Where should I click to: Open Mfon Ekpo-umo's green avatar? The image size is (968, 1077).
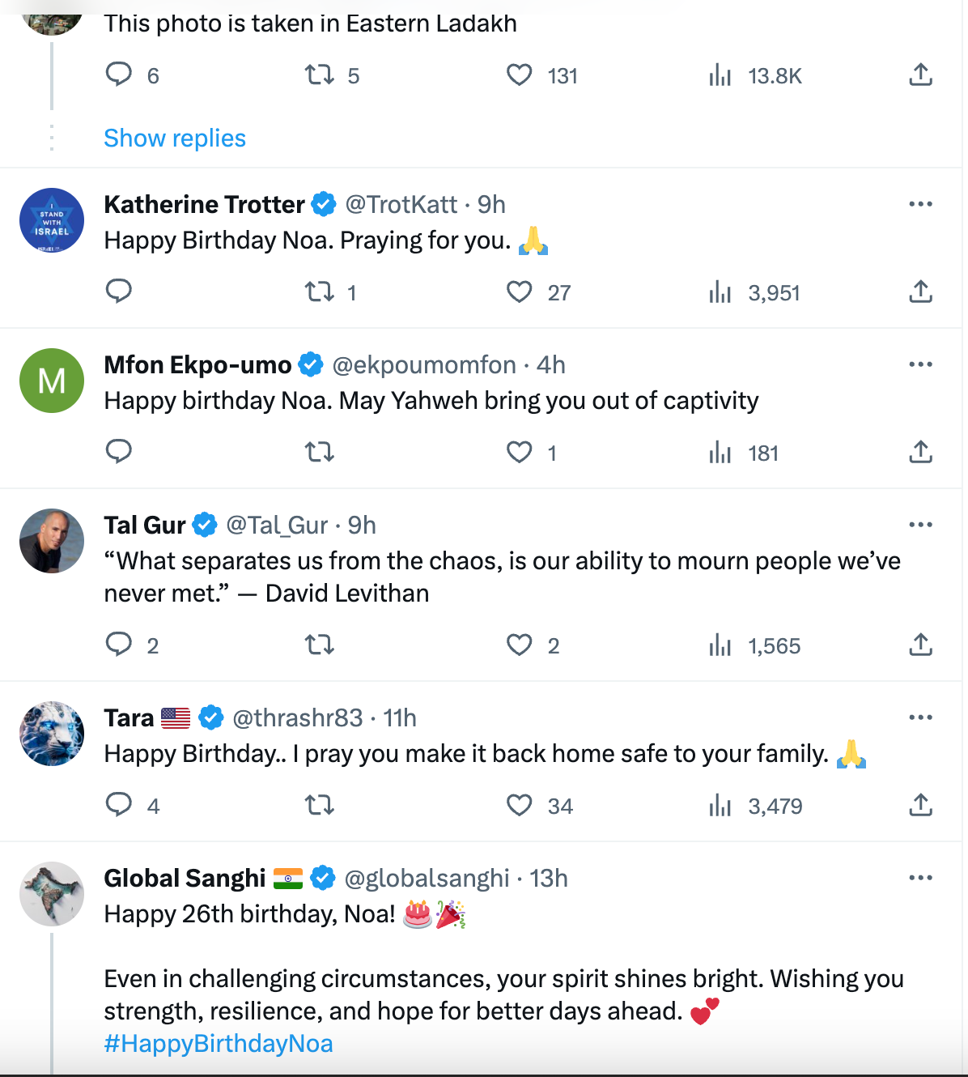pos(52,381)
